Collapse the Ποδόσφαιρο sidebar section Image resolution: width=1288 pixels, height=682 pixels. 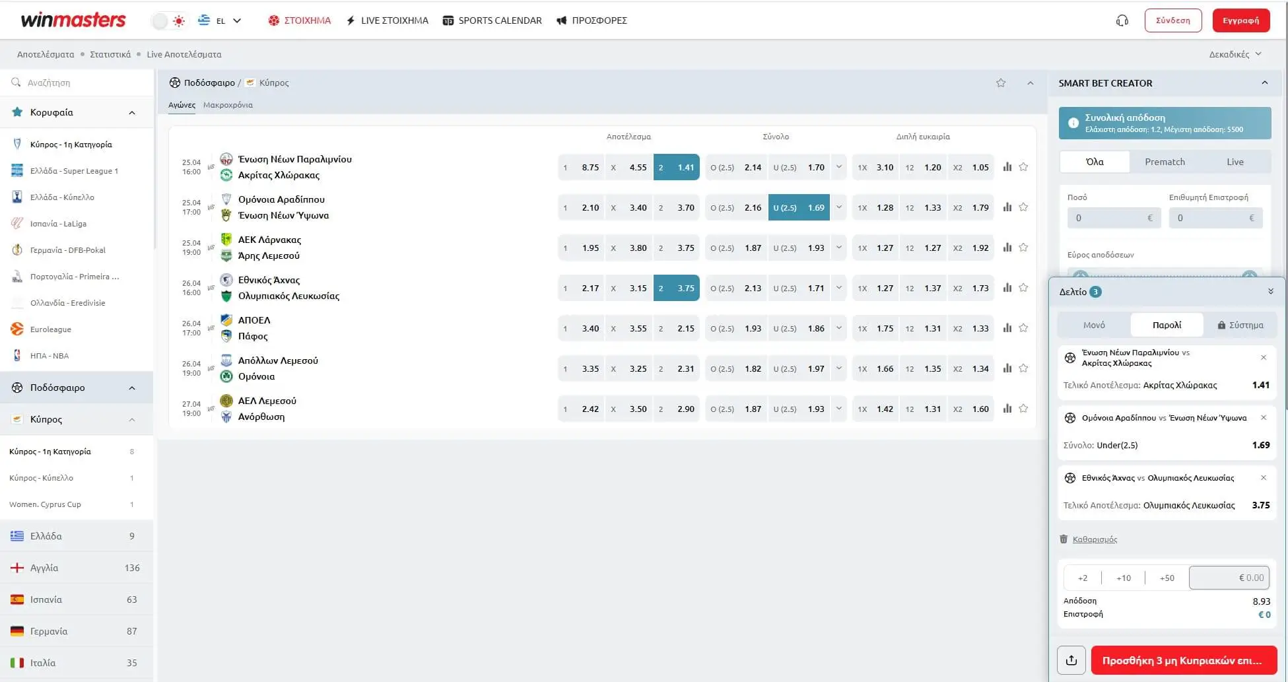pyautogui.click(x=132, y=388)
